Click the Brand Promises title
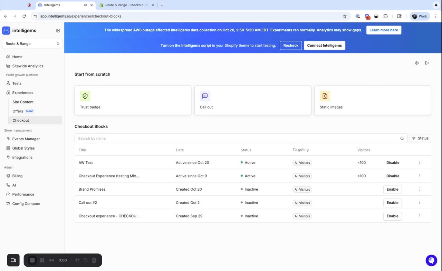Screen dimensions: 442x271 (x=92, y=189)
